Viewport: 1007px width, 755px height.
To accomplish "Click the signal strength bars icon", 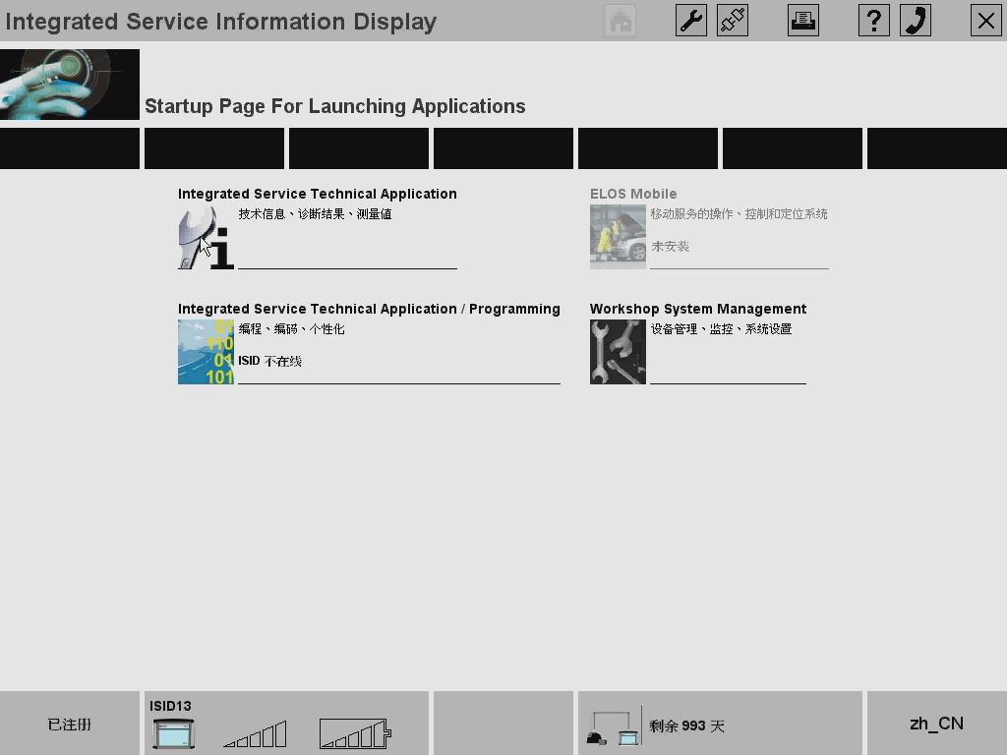I will point(255,733).
